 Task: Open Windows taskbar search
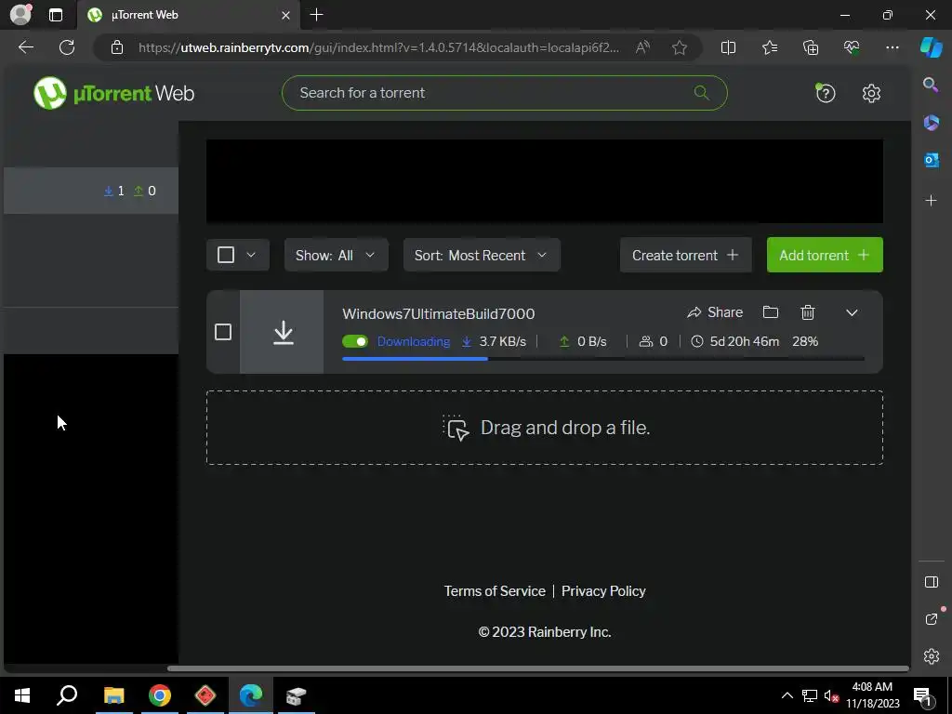click(x=67, y=695)
